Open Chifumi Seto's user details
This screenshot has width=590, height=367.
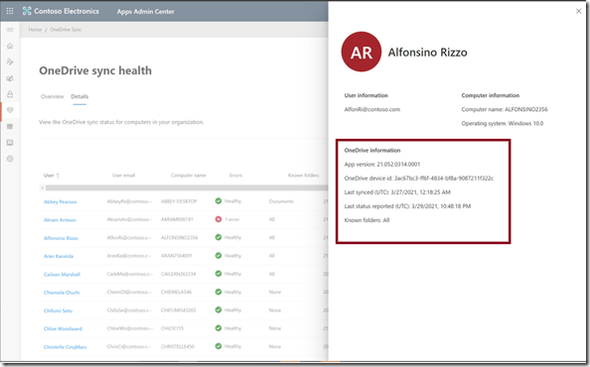pyautogui.click(x=58, y=310)
